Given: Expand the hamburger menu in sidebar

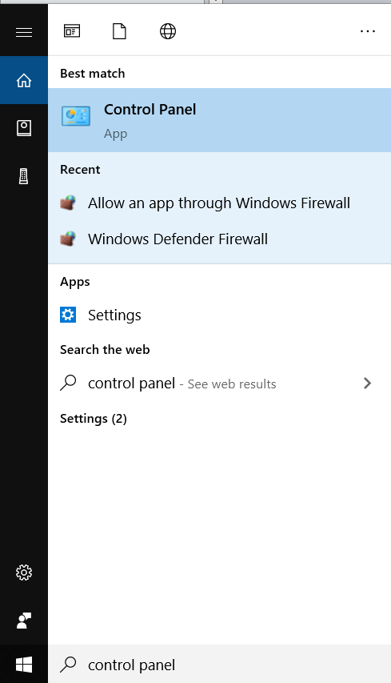Looking at the screenshot, I should click(x=24, y=32).
